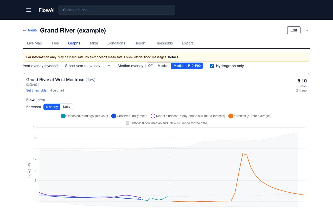The image size is (333, 208).
Task: Set Median overlay to Off
Action: 150,66
